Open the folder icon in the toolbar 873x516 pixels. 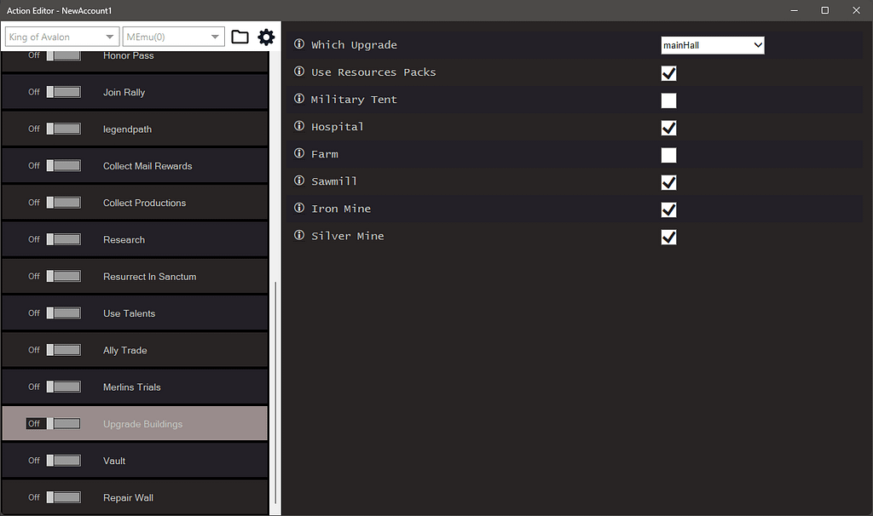pyautogui.click(x=240, y=37)
